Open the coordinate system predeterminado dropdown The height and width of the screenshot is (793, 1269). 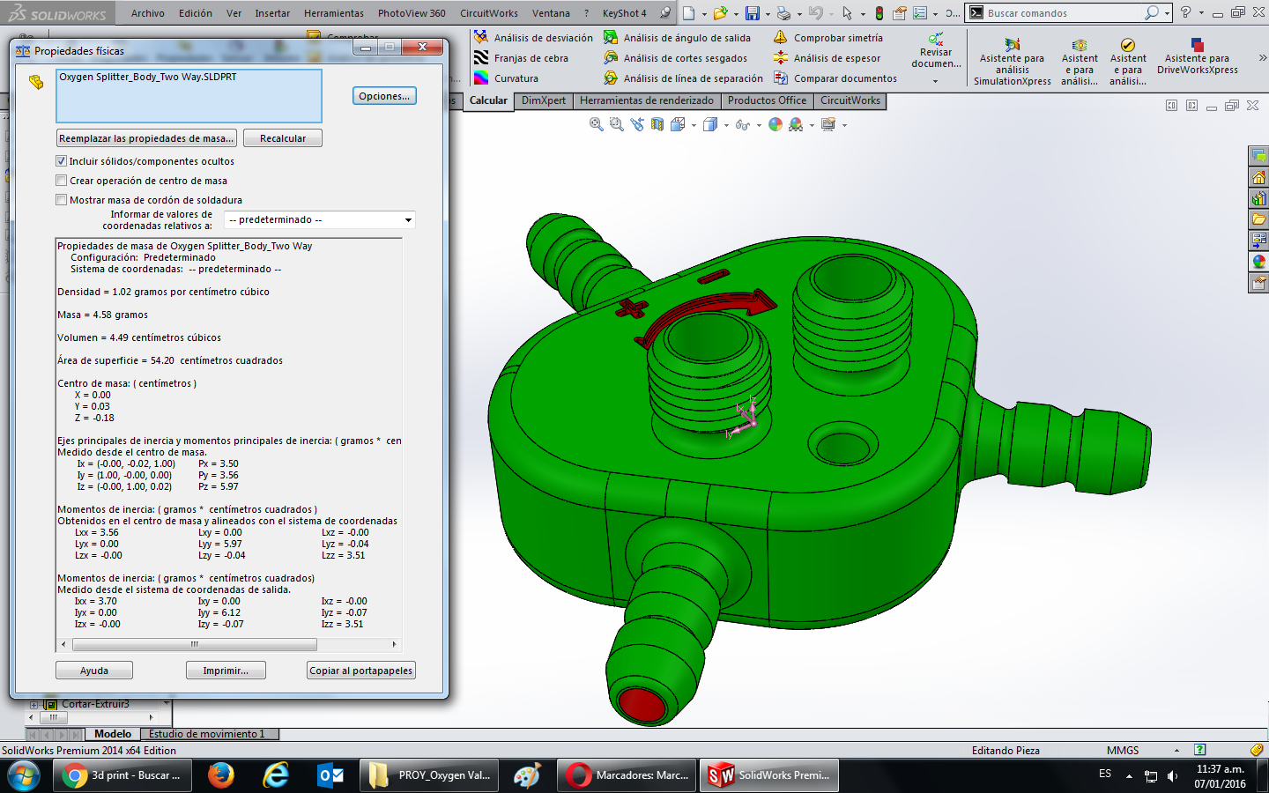[x=319, y=219]
